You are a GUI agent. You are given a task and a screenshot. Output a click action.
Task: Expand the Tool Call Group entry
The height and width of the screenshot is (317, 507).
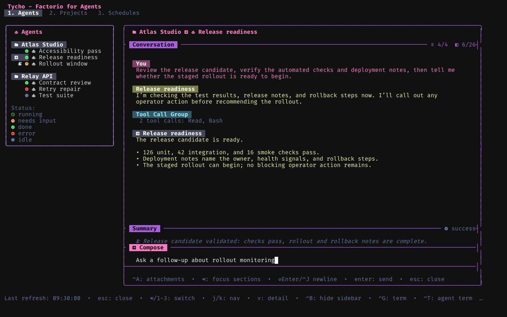[162, 114]
